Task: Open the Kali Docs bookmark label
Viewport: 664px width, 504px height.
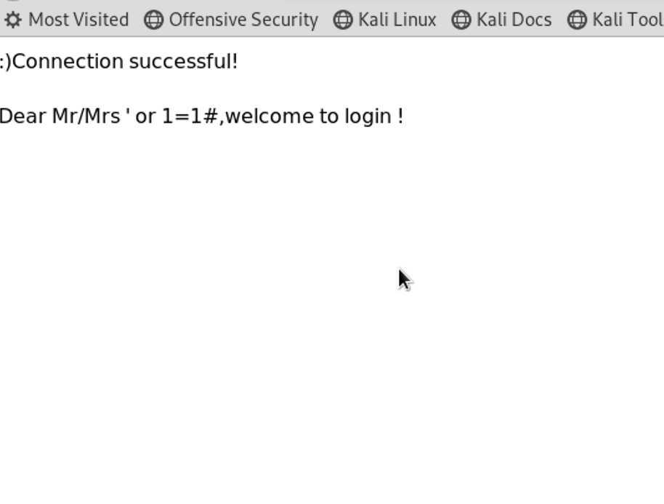Action: (514, 20)
